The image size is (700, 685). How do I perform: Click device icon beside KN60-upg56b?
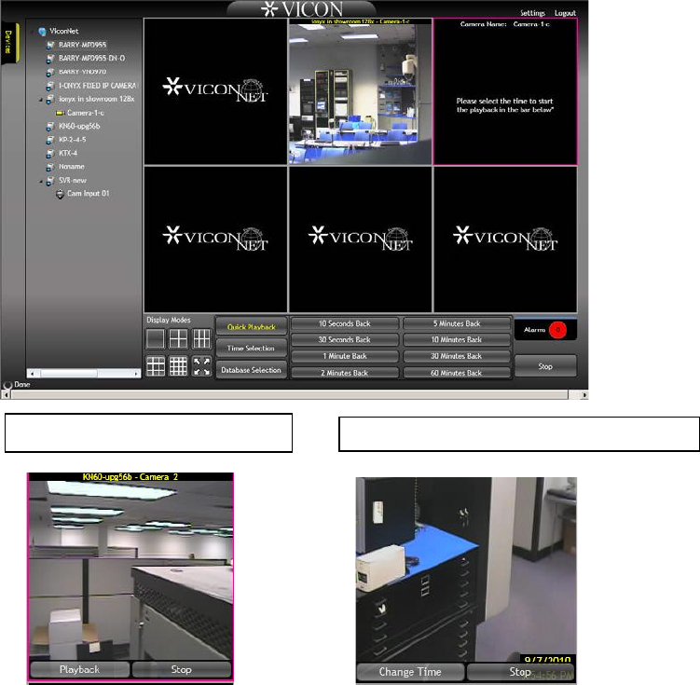click(50, 127)
